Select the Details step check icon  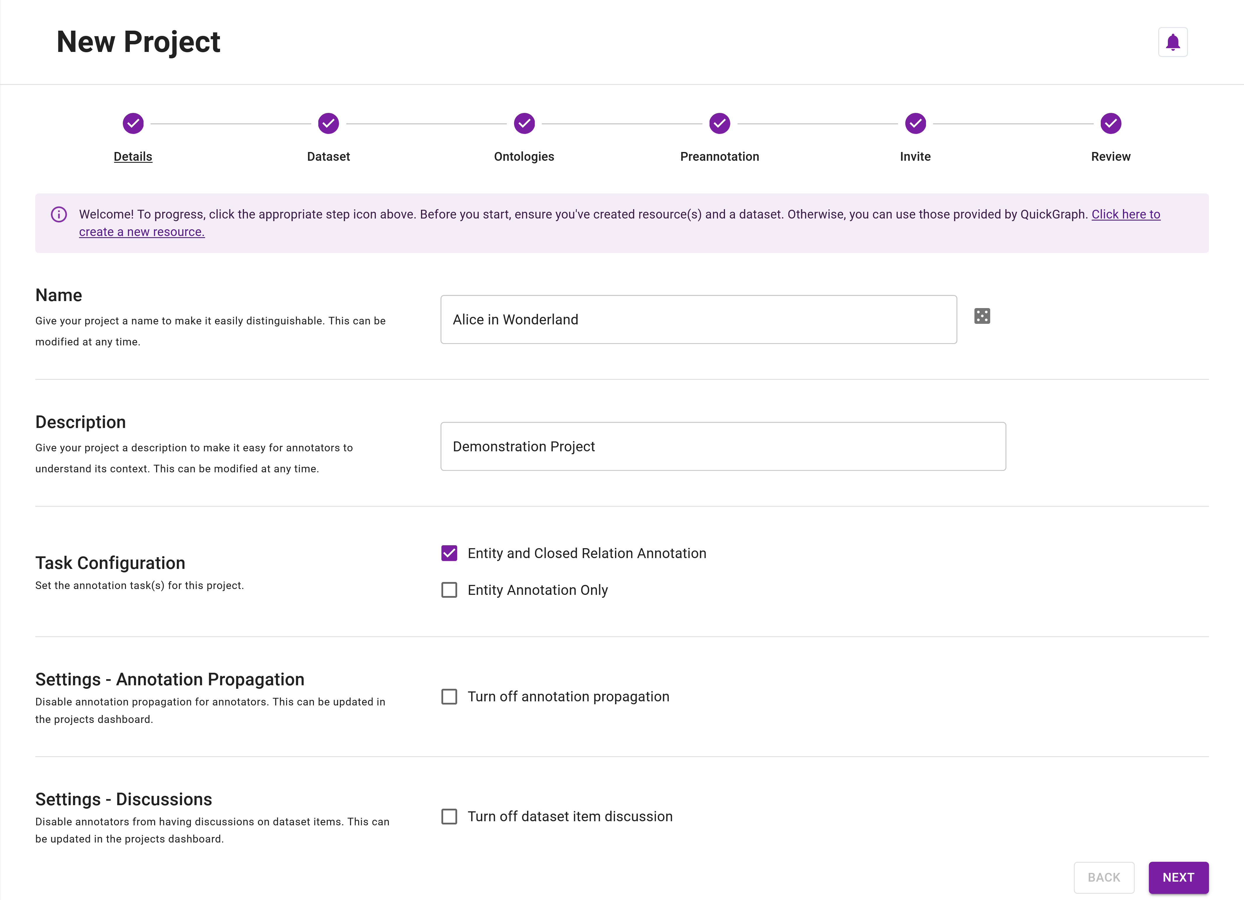point(133,123)
